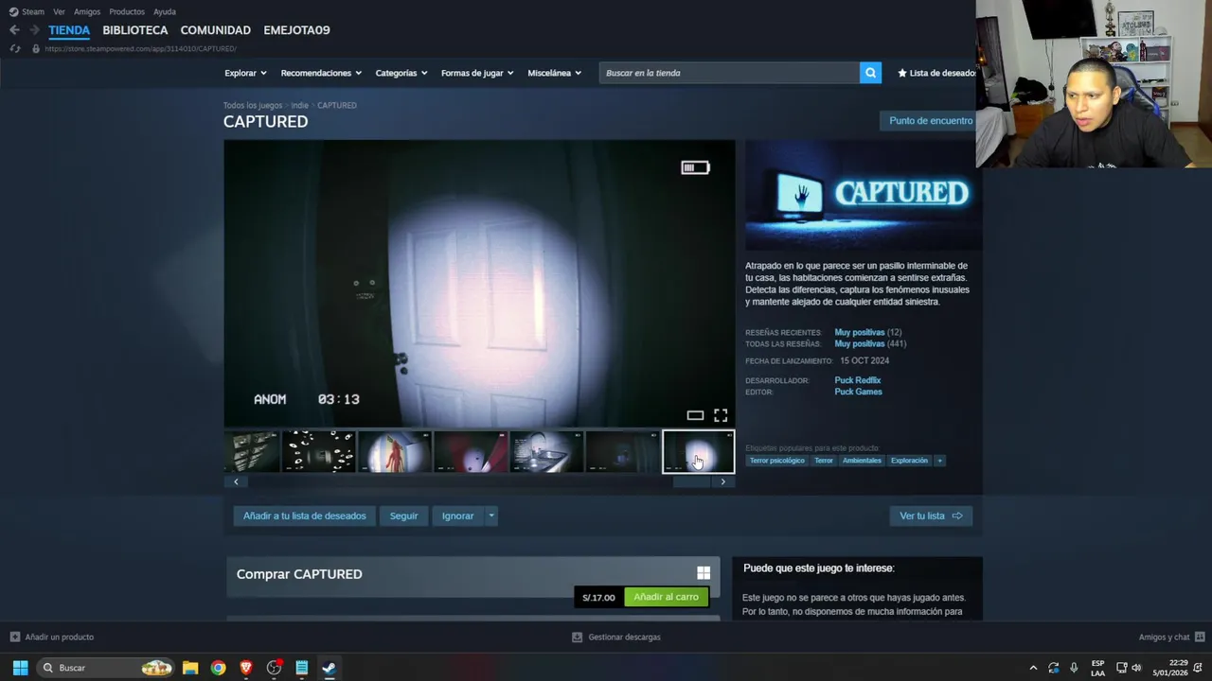This screenshot has width=1212, height=681.
Task: Open screenshot viewer in fullscreen
Action: pyautogui.click(x=721, y=415)
